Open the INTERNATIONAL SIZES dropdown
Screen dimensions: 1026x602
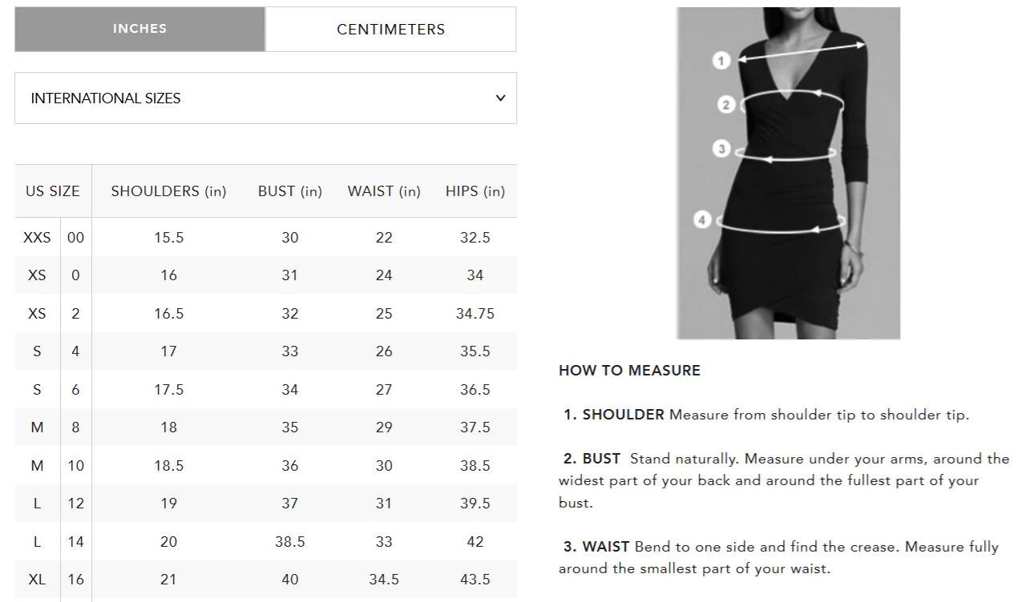click(x=265, y=98)
